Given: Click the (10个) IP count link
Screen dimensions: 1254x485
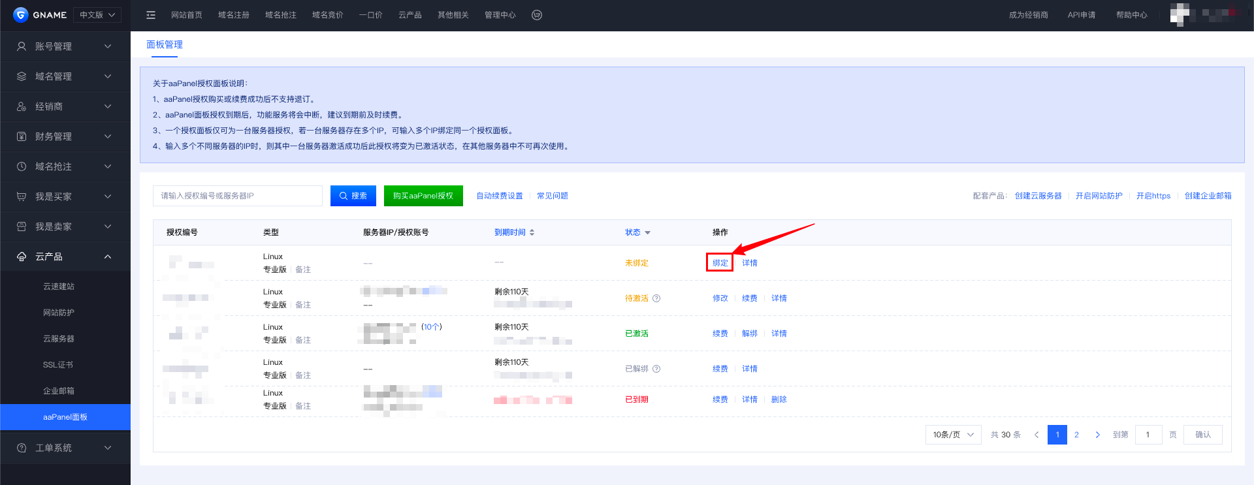Looking at the screenshot, I should [x=432, y=327].
